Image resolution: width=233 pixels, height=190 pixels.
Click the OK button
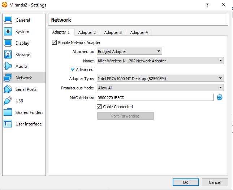(x=185, y=182)
